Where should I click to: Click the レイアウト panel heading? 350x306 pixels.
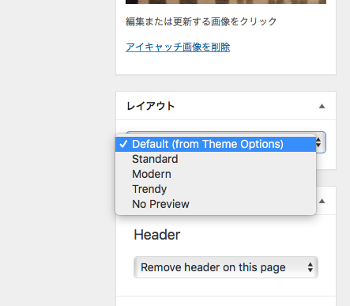[x=151, y=106]
